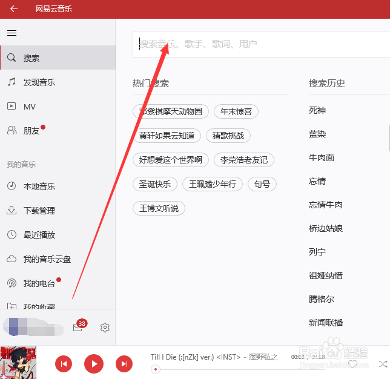The width and height of the screenshot is (390, 379).
Task: Search hot tag 黄轩如果云知道
Action: click(x=167, y=136)
